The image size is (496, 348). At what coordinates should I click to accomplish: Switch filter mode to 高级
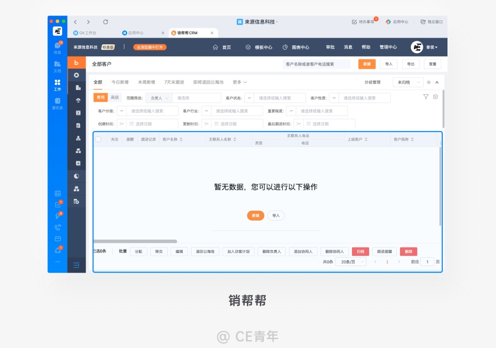tap(115, 97)
